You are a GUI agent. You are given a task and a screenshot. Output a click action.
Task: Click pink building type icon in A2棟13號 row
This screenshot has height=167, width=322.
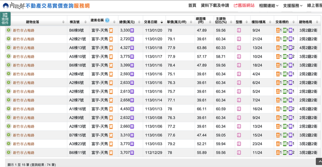[239, 126]
